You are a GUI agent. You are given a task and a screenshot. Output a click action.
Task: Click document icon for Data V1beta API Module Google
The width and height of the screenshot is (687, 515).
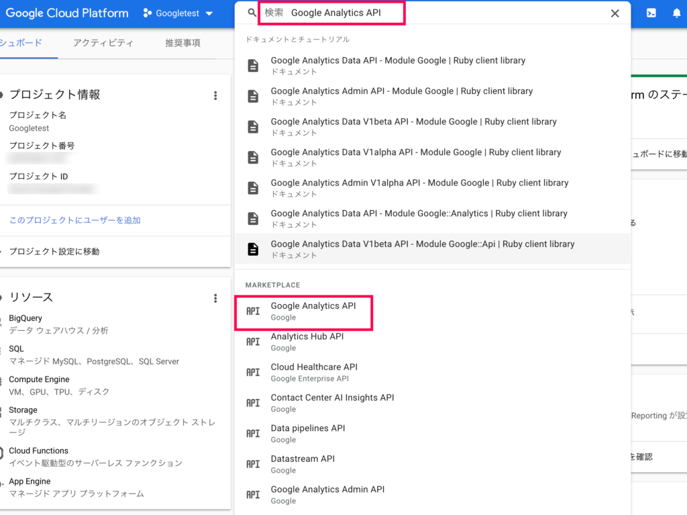tap(253, 127)
